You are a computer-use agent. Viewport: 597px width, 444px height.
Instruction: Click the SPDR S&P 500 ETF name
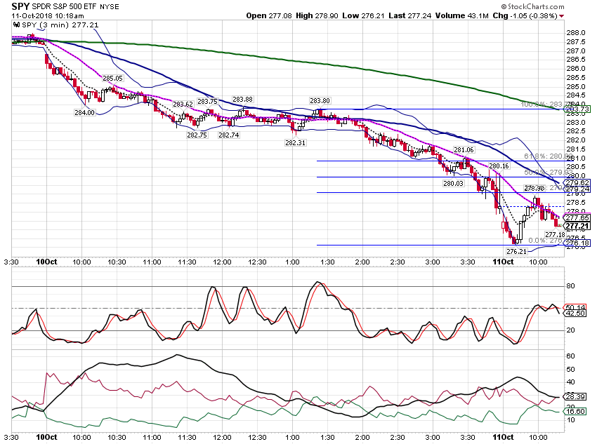tap(65, 7)
